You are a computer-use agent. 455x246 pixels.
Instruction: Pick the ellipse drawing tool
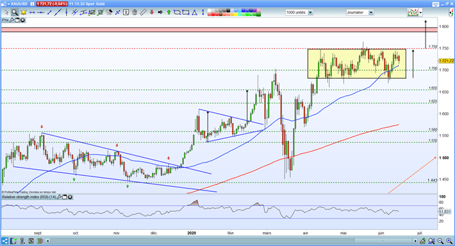pos(177,13)
